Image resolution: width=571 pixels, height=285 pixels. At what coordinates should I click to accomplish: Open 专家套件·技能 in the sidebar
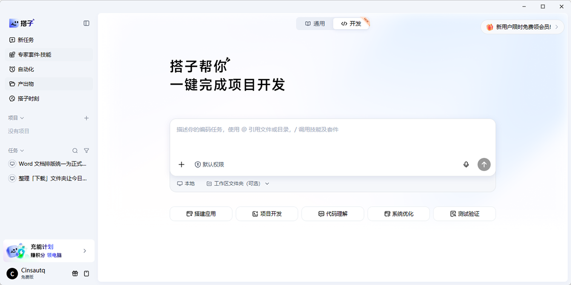pos(49,55)
